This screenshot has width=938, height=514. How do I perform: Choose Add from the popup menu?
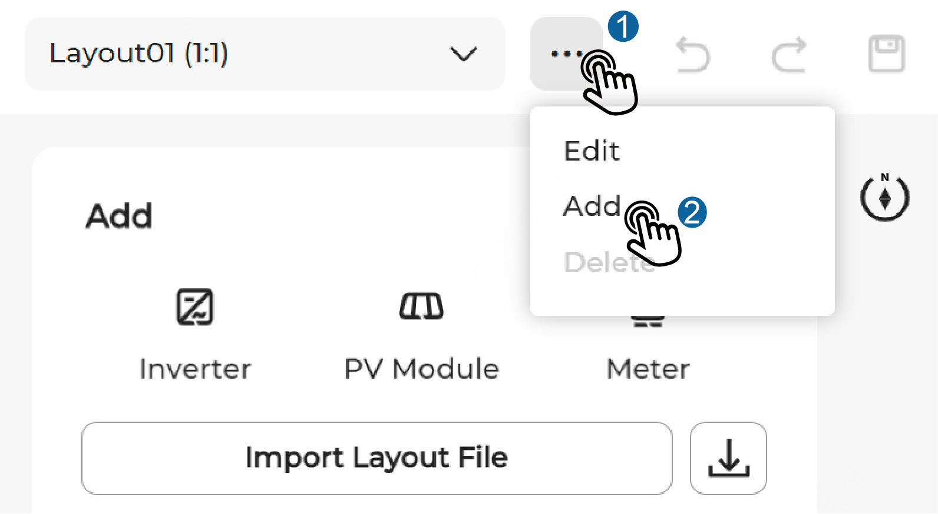[x=592, y=206]
